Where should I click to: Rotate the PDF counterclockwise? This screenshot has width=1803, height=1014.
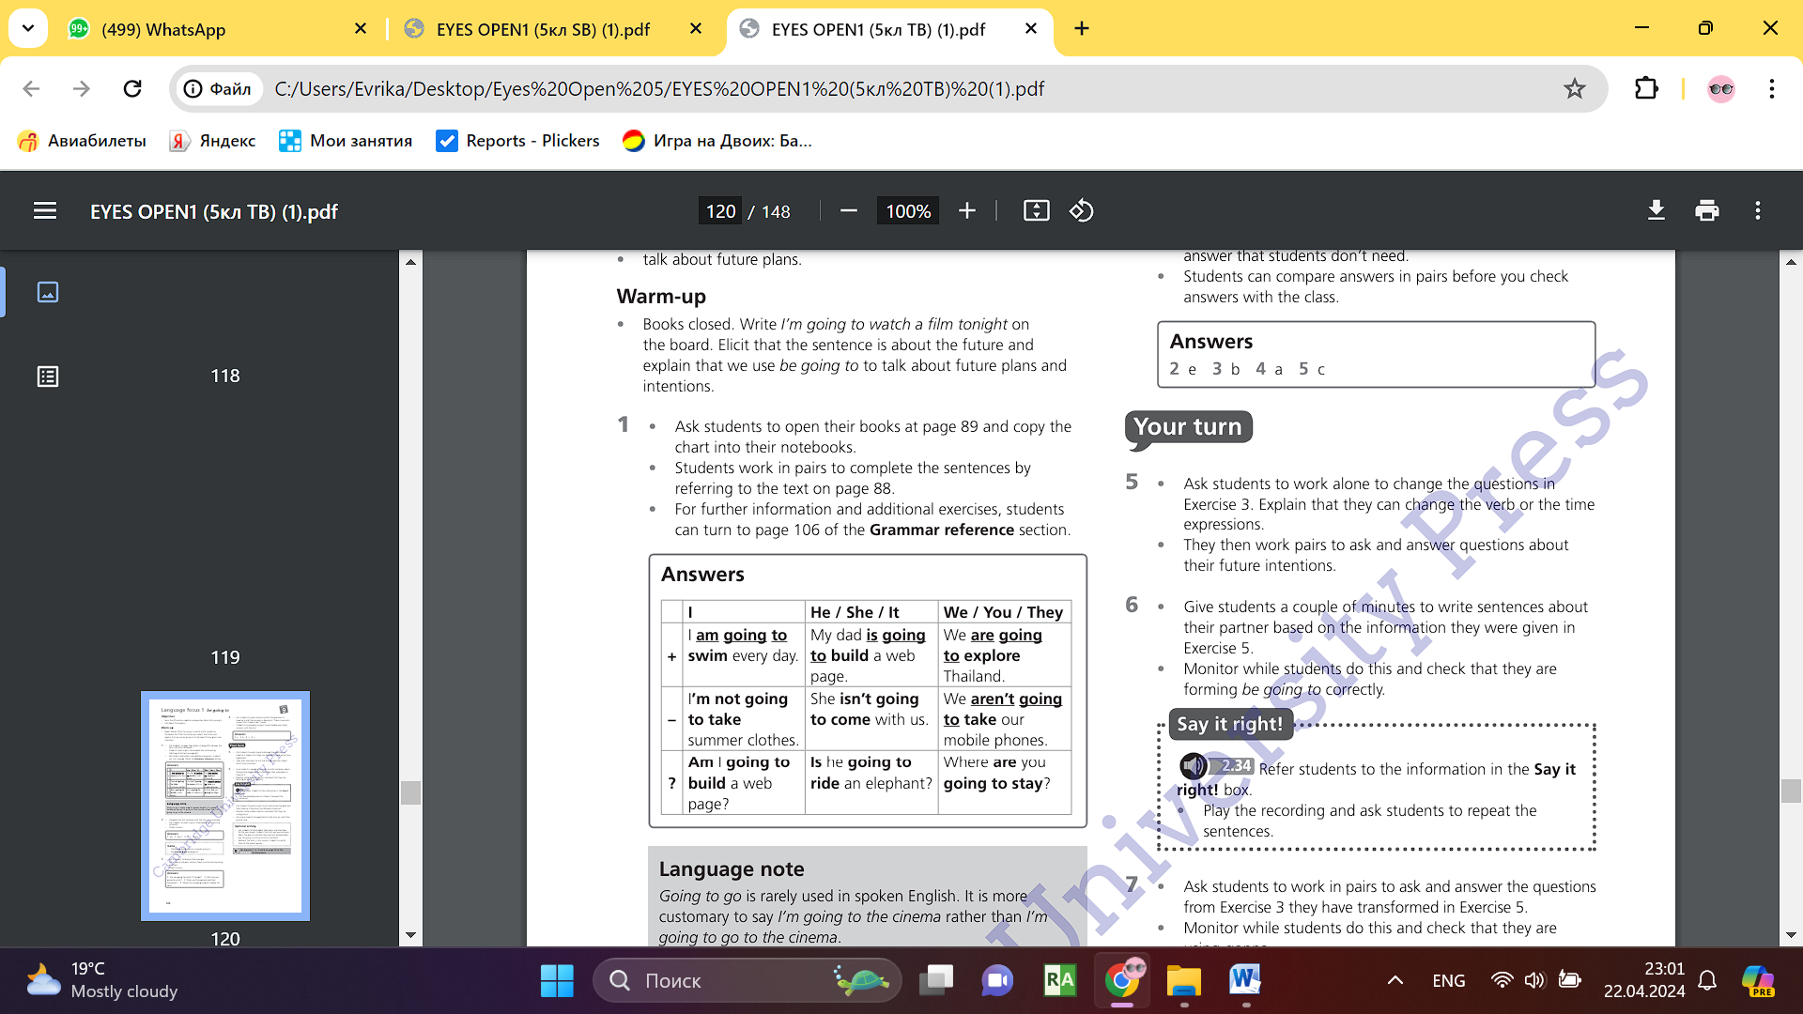pos(1081,211)
